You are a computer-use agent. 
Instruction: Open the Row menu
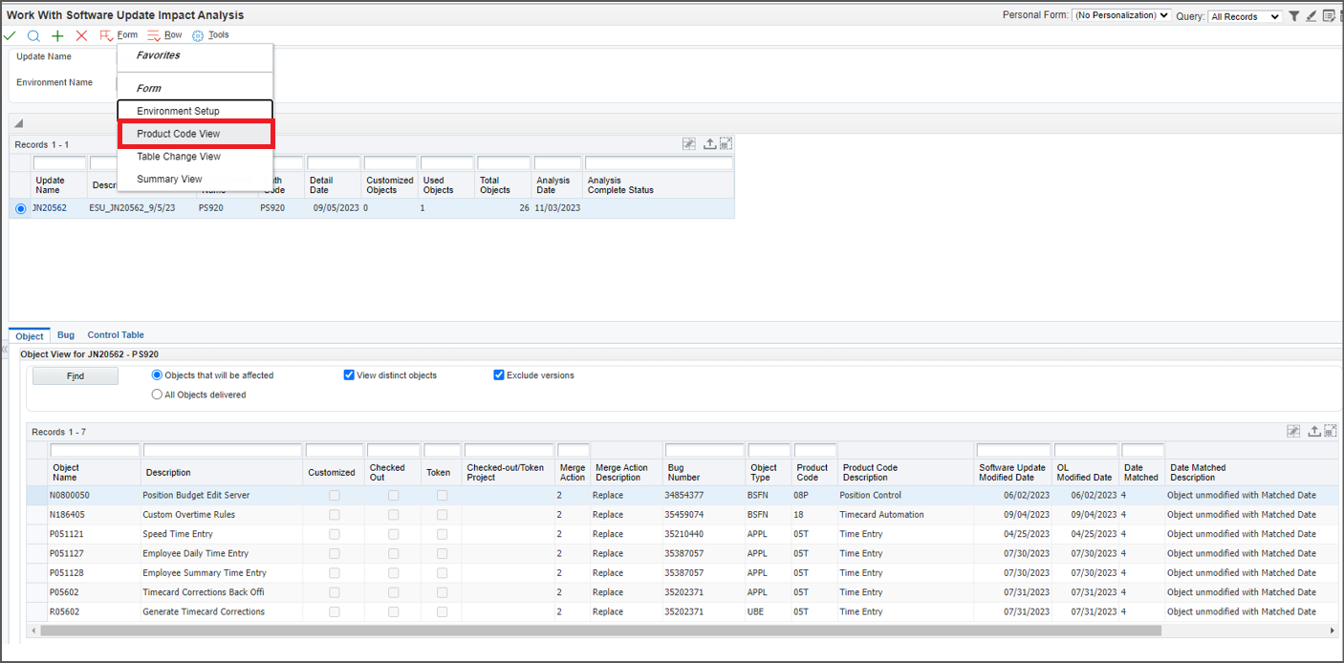click(173, 35)
